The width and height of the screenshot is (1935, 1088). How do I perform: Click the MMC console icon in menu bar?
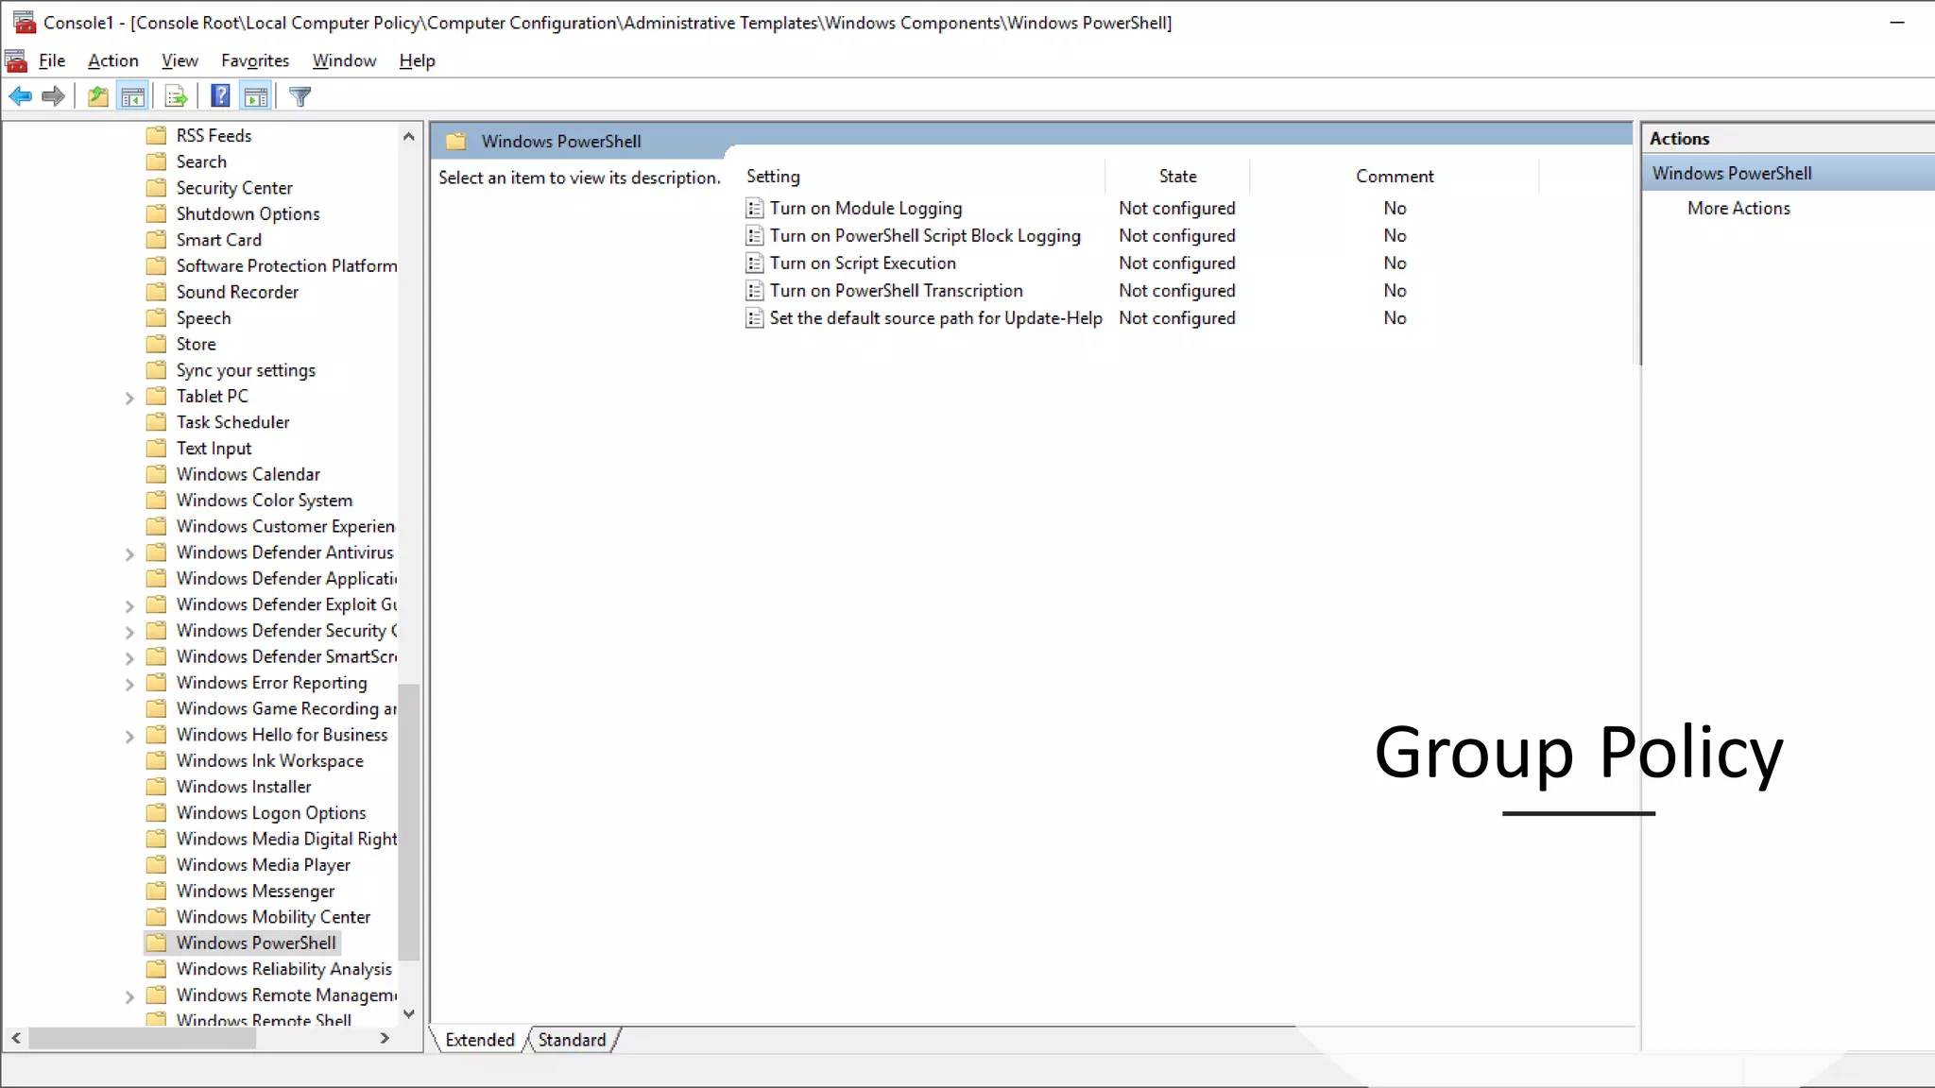16,61
